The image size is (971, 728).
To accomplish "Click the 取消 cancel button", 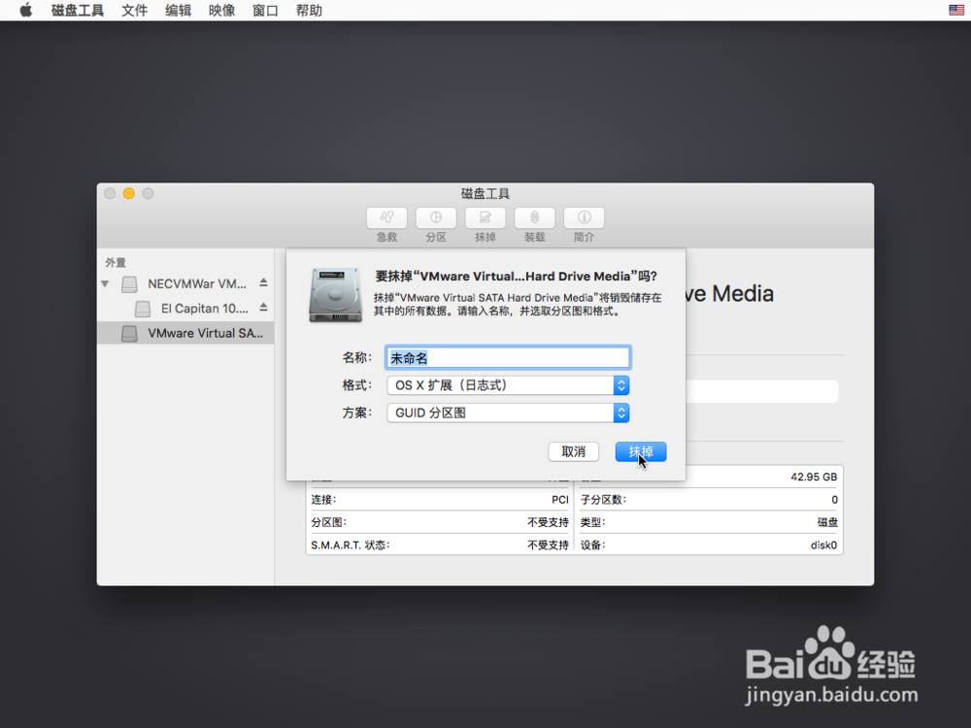I will coord(574,452).
